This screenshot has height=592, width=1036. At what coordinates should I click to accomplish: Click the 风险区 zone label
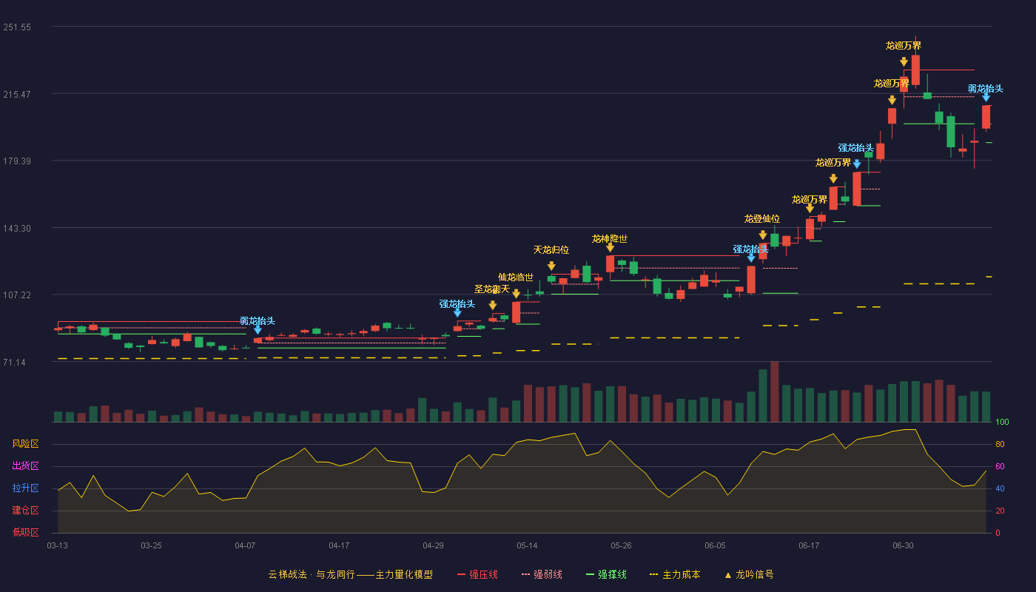pyautogui.click(x=25, y=444)
